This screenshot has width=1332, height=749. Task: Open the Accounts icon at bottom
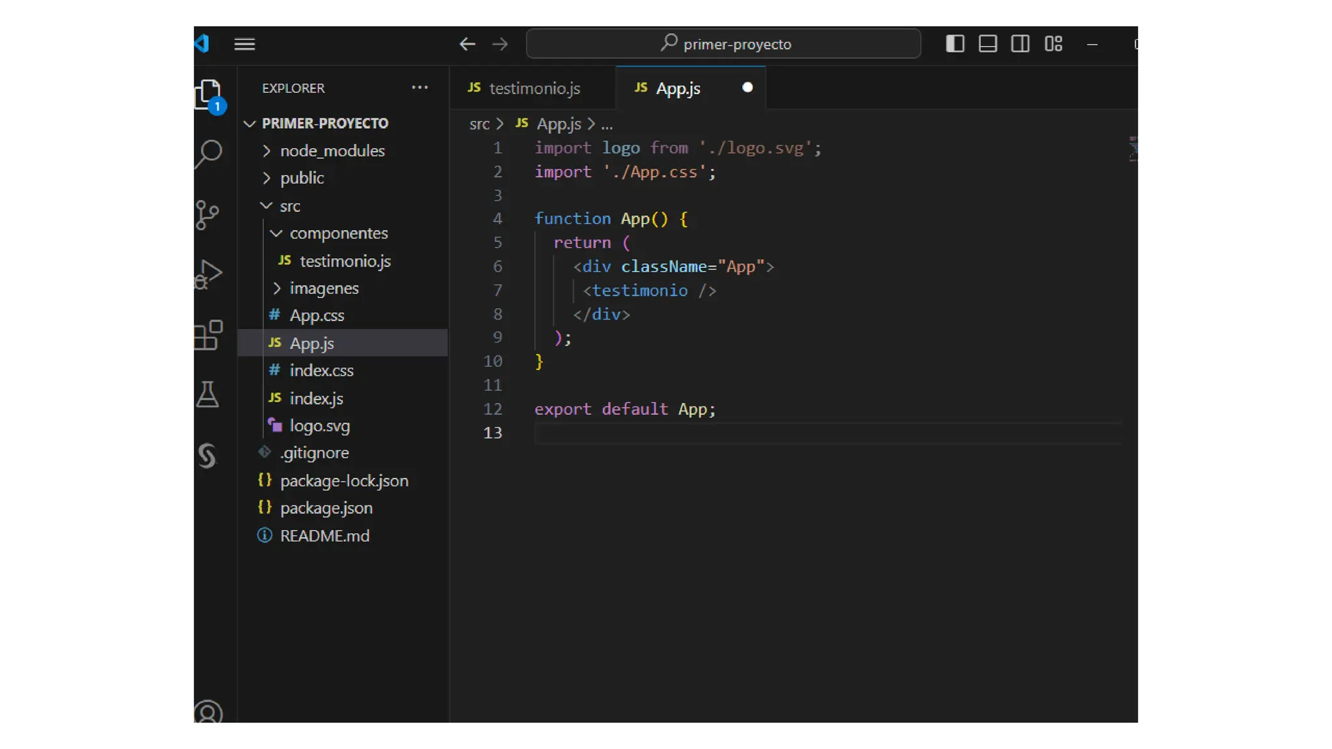pos(209,713)
